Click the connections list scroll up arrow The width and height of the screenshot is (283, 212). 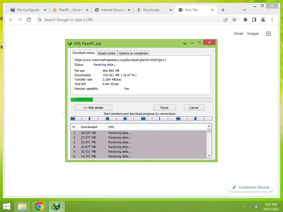coord(209,126)
